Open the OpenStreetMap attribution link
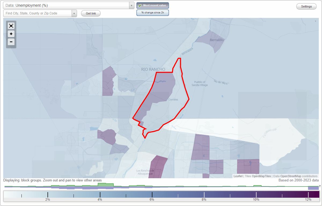 [291, 176]
